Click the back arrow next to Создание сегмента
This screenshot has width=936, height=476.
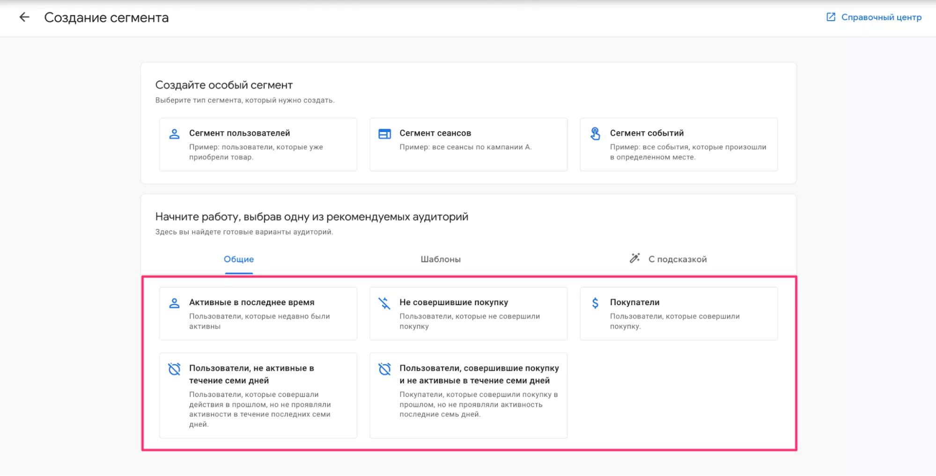click(x=23, y=18)
